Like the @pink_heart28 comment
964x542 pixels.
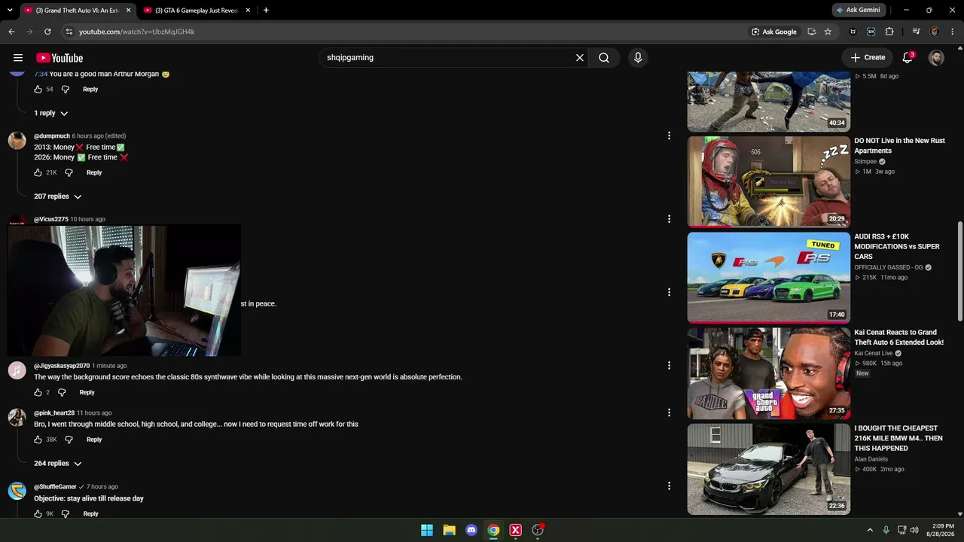[x=38, y=440]
